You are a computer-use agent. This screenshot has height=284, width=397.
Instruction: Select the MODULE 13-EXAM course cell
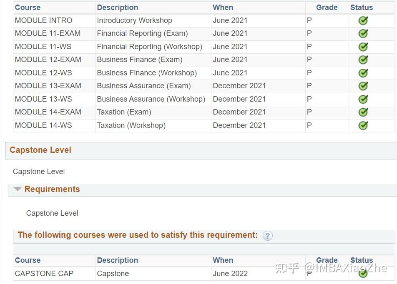click(48, 86)
